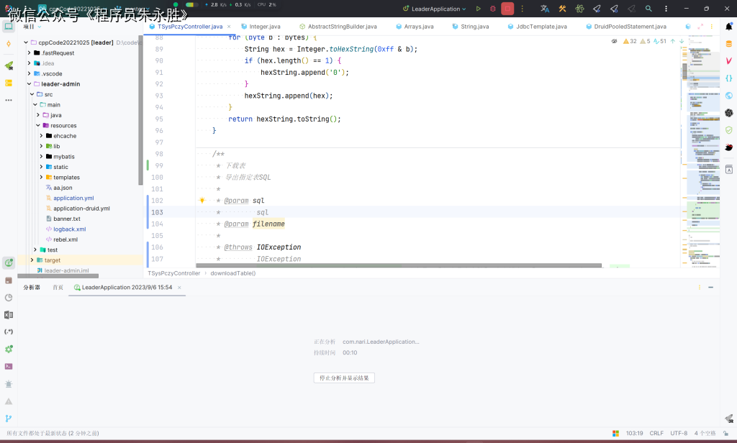Viewport: 737px width, 443px height.
Task: Close the TSysPczyController.java tab
Action: pos(229,27)
